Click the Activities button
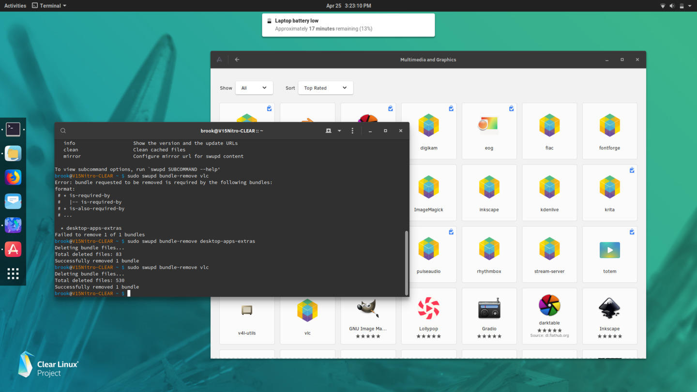This screenshot has width=697, height=392. tap(15, 6)
